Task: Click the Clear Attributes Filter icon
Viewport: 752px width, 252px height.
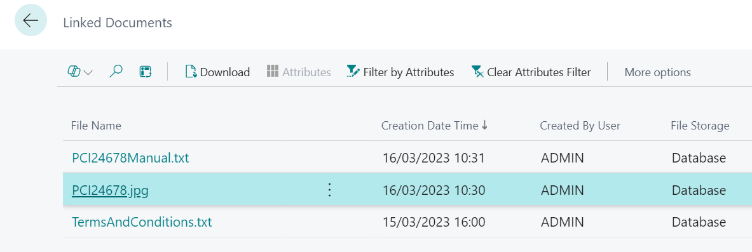Action: point(477,72)
